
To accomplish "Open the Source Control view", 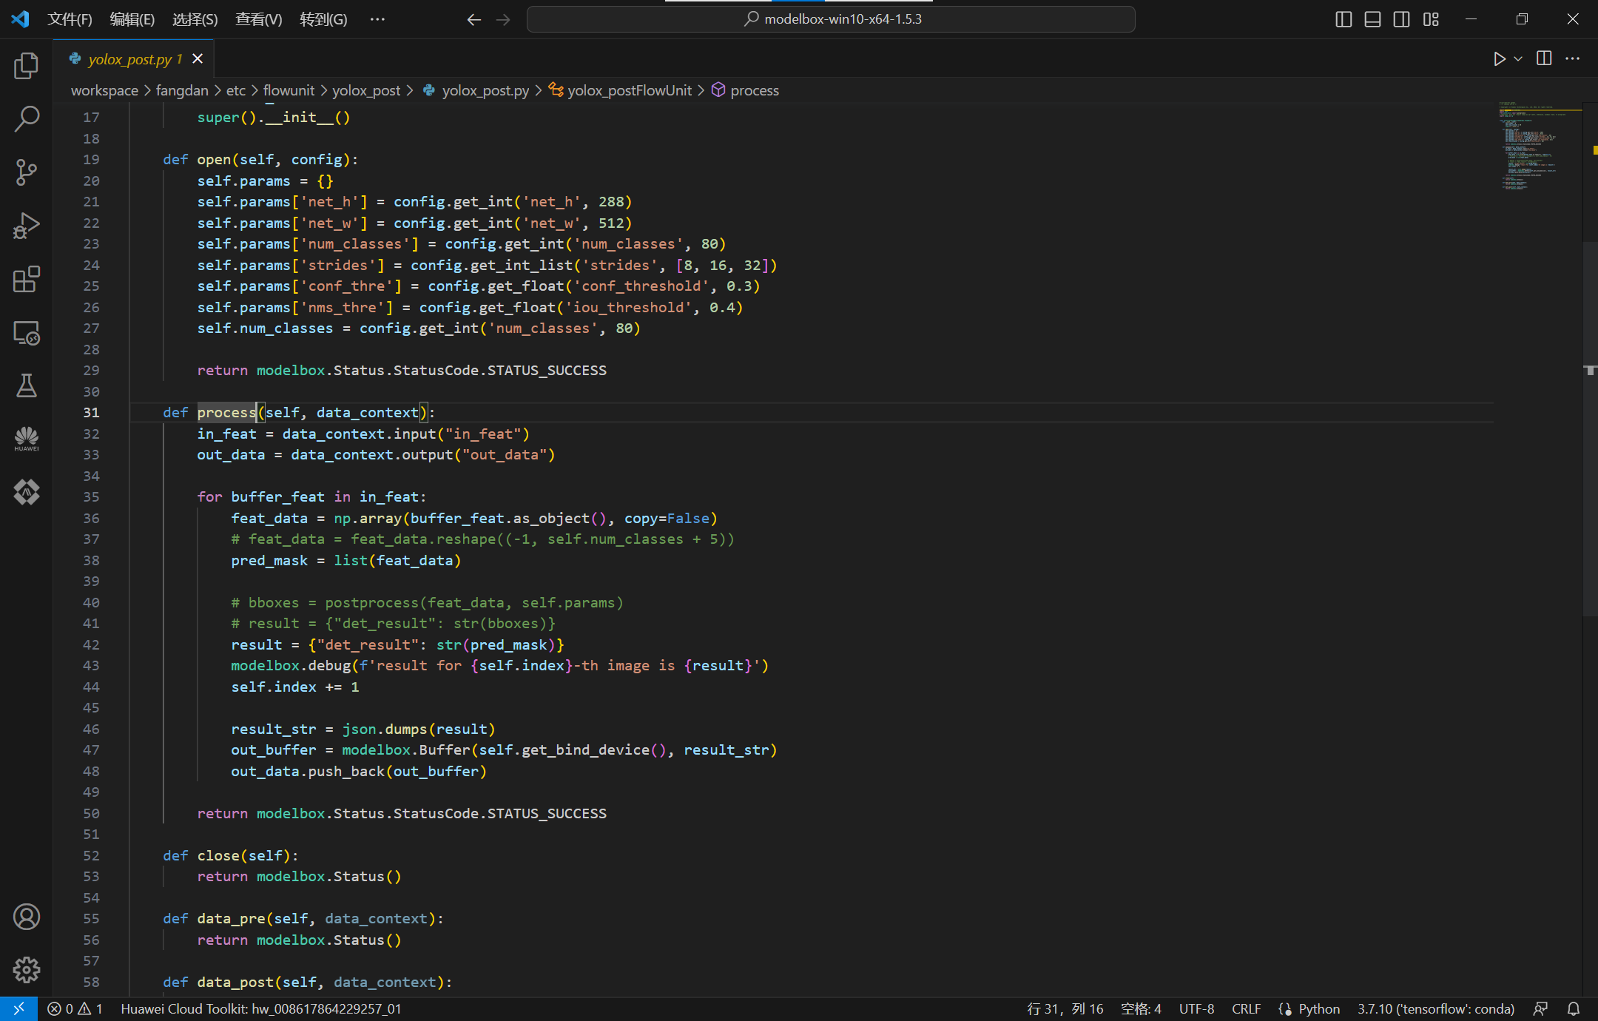I will 27,172.
